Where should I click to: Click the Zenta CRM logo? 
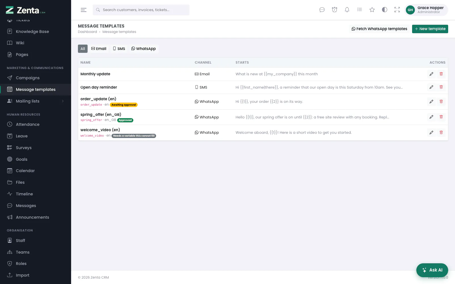click(x=26, y=10)
